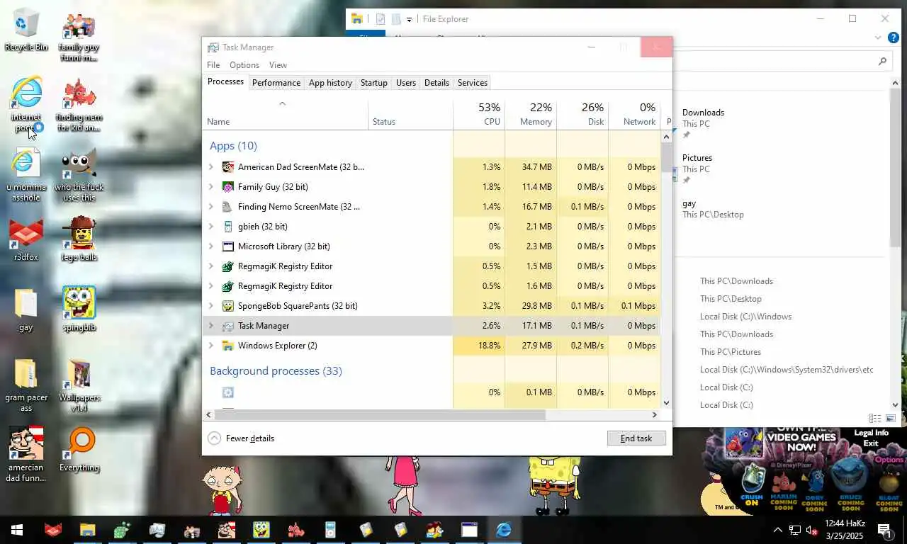Select the Wallpapers v1.4 desktop icon
This screenshot has height=544, width=907.
point(79,385)
